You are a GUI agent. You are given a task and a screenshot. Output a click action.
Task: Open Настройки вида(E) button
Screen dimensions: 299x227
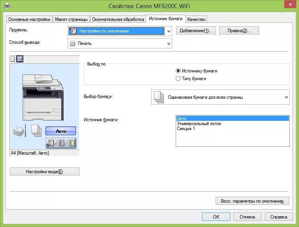(x=45, y=172)
